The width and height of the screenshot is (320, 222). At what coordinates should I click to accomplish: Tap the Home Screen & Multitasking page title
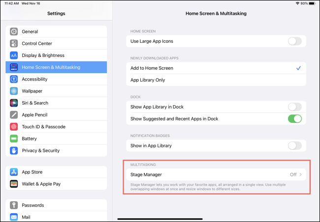point(216,13)
